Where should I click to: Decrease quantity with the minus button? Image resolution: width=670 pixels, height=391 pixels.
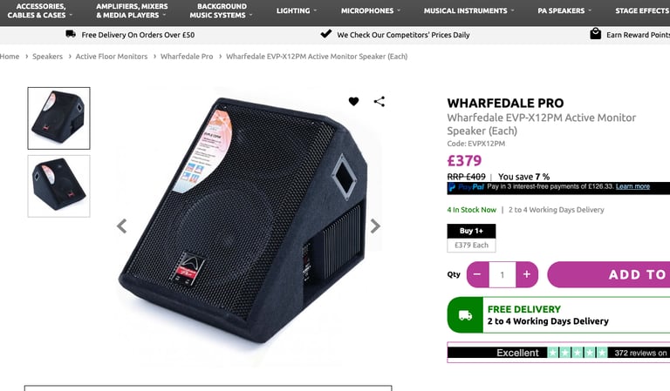[x=478, y=274]
